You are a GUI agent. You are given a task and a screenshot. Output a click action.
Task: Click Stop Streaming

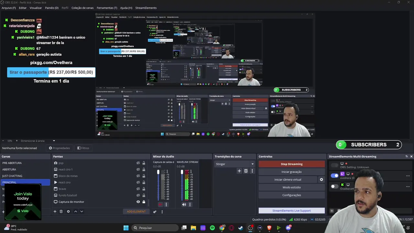coord(291,164)
